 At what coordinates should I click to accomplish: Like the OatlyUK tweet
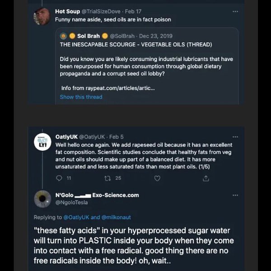pyautogui.click(x=157, y=178)
